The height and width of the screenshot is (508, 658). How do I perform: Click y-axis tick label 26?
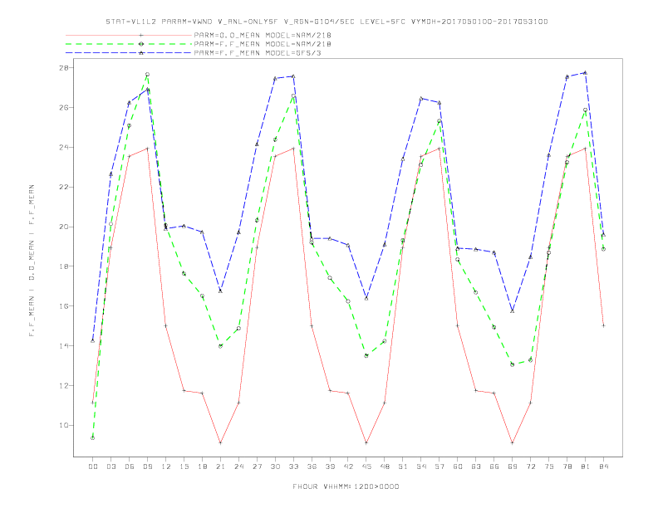66,107
